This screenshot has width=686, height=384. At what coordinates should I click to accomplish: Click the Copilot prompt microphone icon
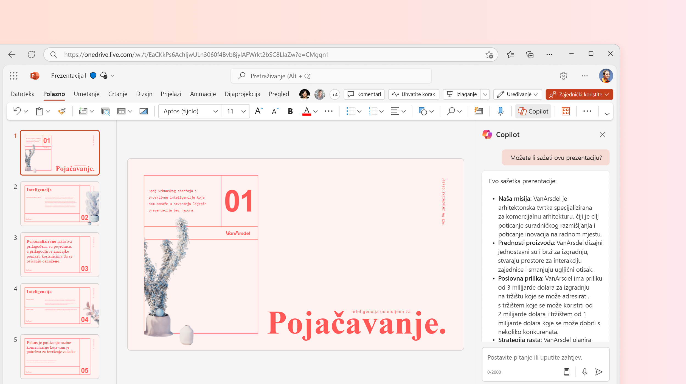[585, 372]
